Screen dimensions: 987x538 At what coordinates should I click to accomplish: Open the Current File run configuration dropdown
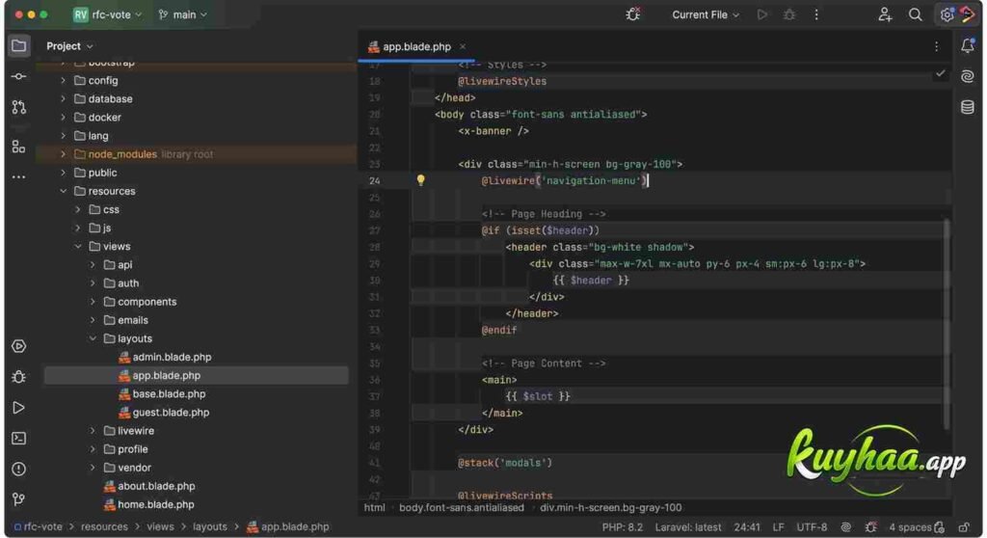[x=705, y=14]
